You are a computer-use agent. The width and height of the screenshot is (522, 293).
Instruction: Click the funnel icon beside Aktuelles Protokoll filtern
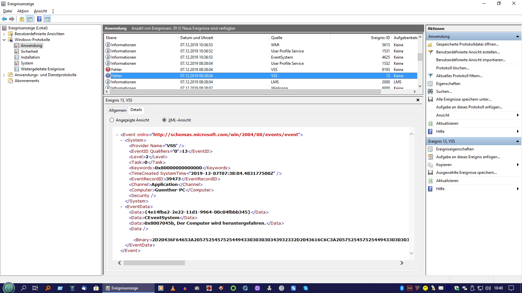430,76
